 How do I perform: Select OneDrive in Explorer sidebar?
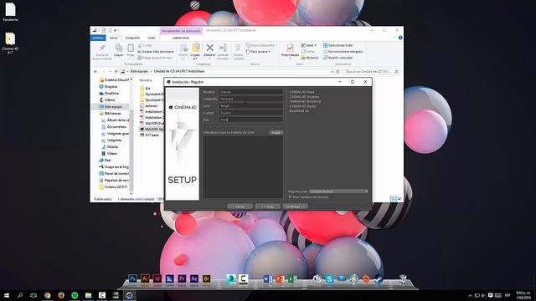[x=111, y=93]
